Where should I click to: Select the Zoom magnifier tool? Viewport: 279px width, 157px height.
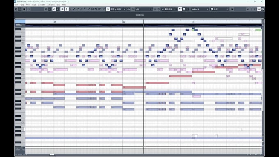click(x=96, y=9)
